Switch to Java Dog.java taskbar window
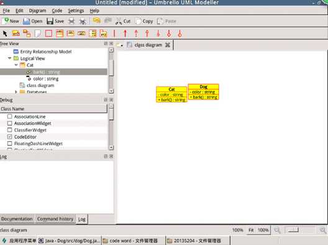 pyautogui.click(x=70, y=241)
